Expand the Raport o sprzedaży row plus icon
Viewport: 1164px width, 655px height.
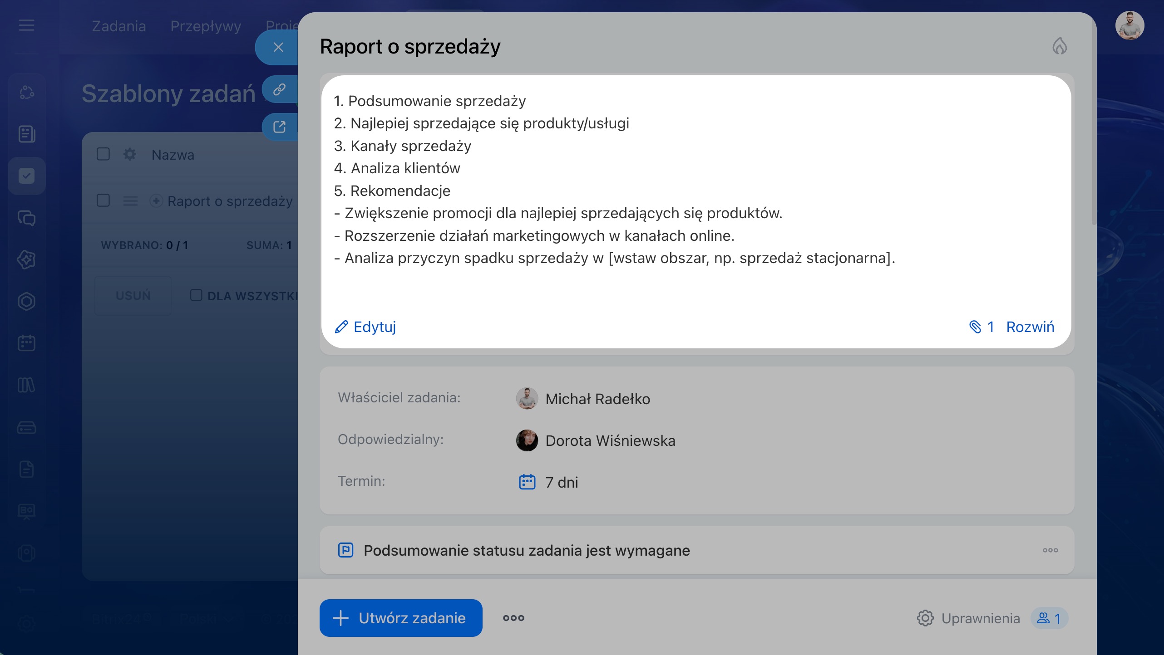pos(156,200)
